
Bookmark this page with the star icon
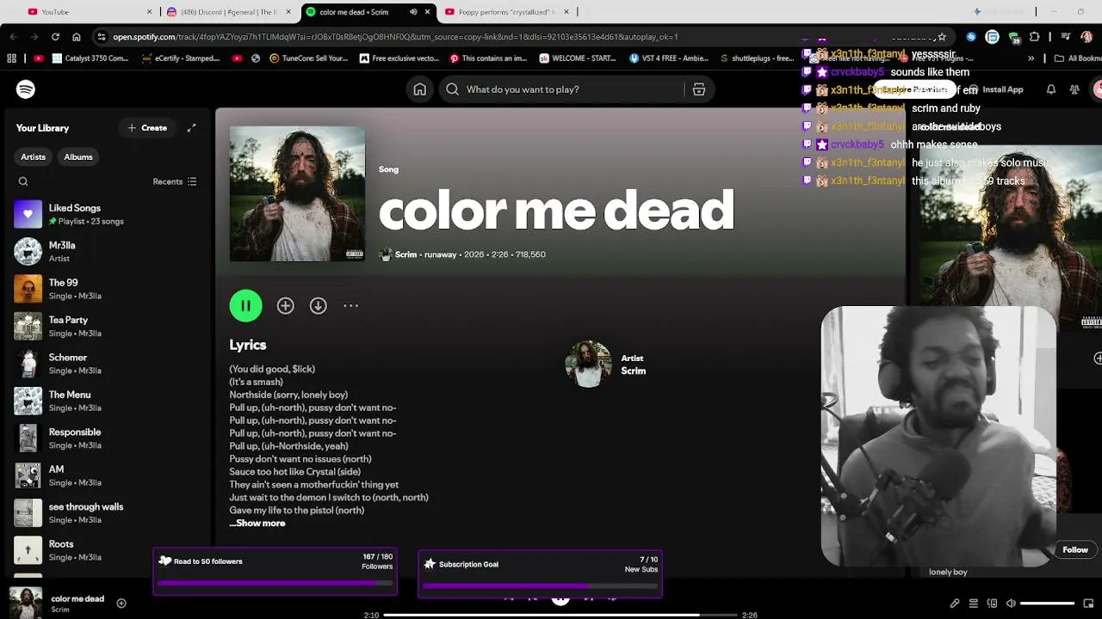click(x=942, y=37)
